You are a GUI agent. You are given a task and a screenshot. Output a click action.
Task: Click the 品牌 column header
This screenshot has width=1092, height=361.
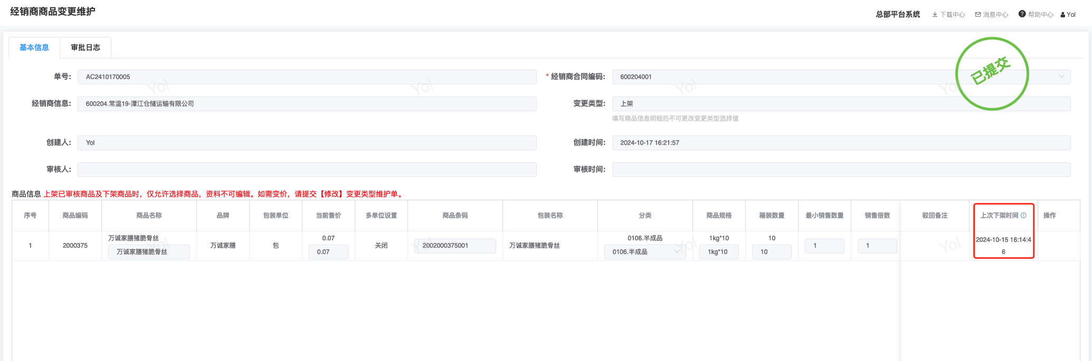pyautogui.click(x=223, y=216)
